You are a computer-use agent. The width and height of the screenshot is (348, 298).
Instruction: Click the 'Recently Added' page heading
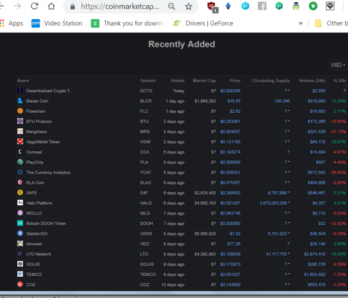click(x=181, y=44)
